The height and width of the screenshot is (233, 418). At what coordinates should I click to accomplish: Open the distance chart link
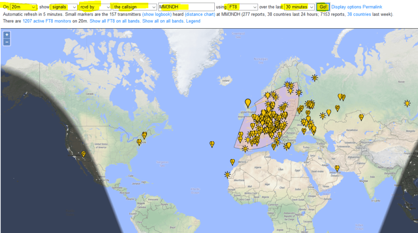point(200,14)
